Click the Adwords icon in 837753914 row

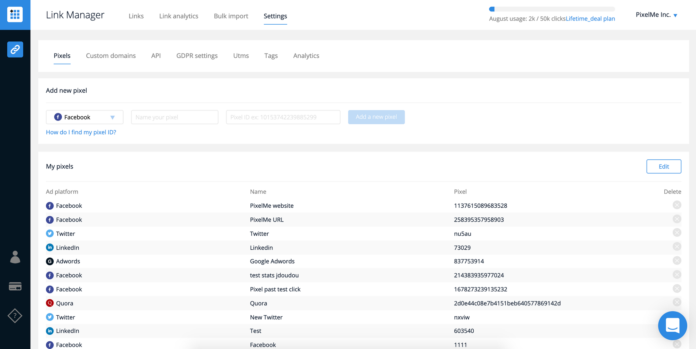click(x=50, y=261)
